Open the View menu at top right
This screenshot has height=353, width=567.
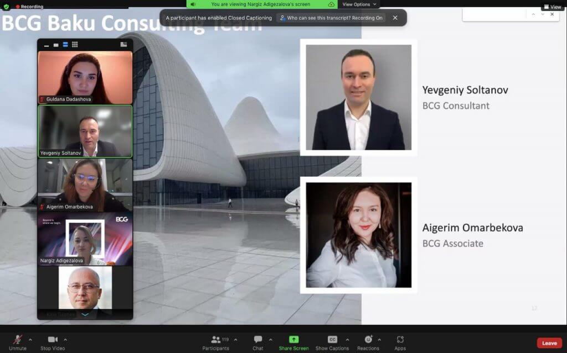(552, 7)
